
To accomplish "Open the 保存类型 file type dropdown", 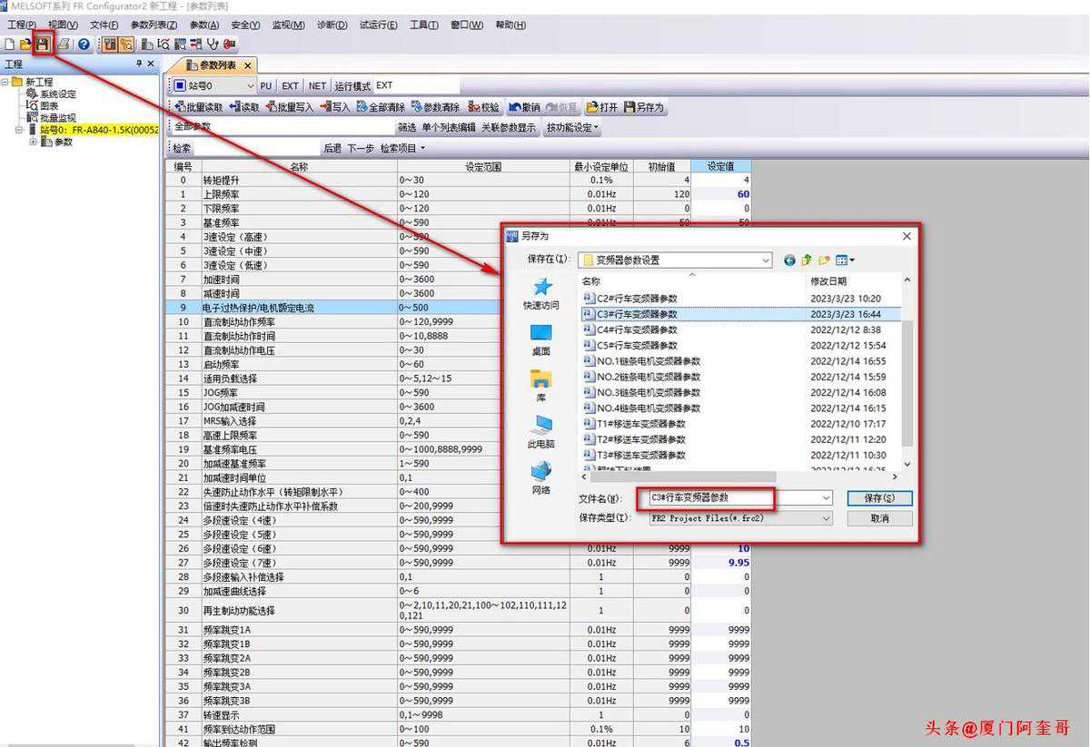I will click(x=826, y=518).
